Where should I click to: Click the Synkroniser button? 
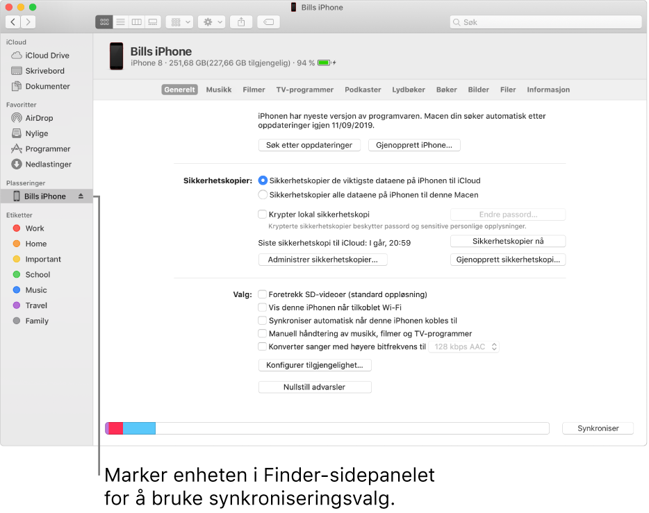click(598, 428)
